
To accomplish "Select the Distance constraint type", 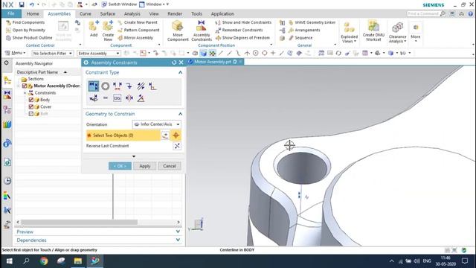I will pyautogui.click(x=118, y=86).
